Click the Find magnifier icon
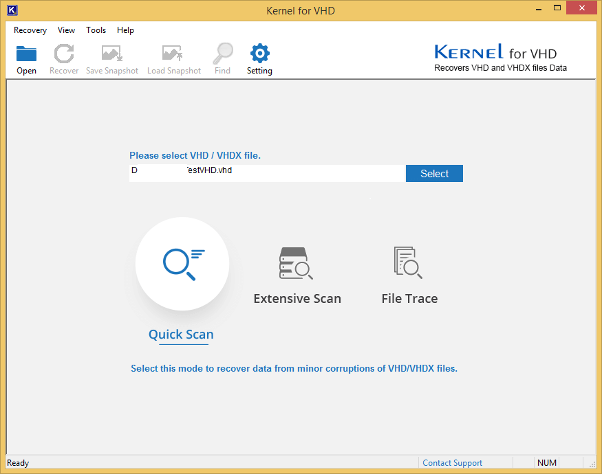602x474 pixels. tap(223, 54)
